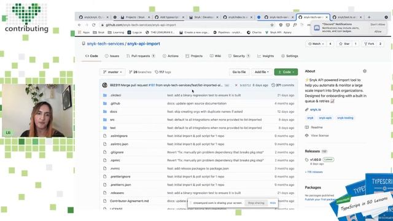This screenshot has width=393, height=221.
Task: Edit About details with the gear icon
Action: tap(365, 71)
